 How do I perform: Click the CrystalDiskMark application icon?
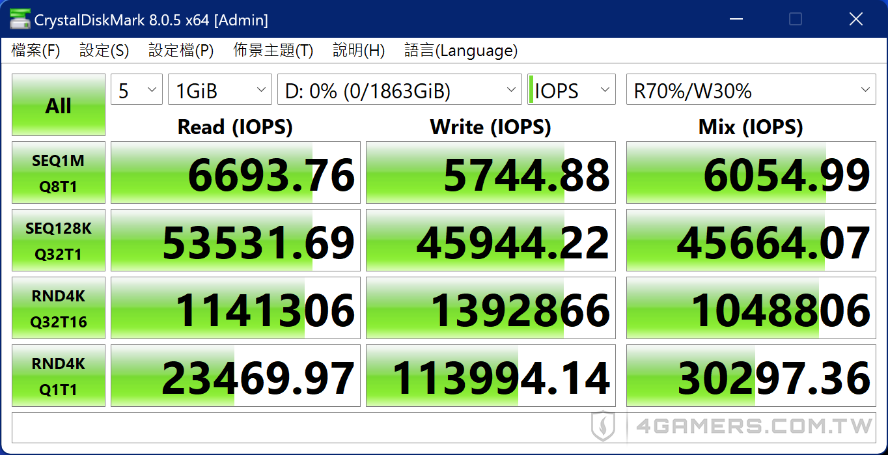19,19
